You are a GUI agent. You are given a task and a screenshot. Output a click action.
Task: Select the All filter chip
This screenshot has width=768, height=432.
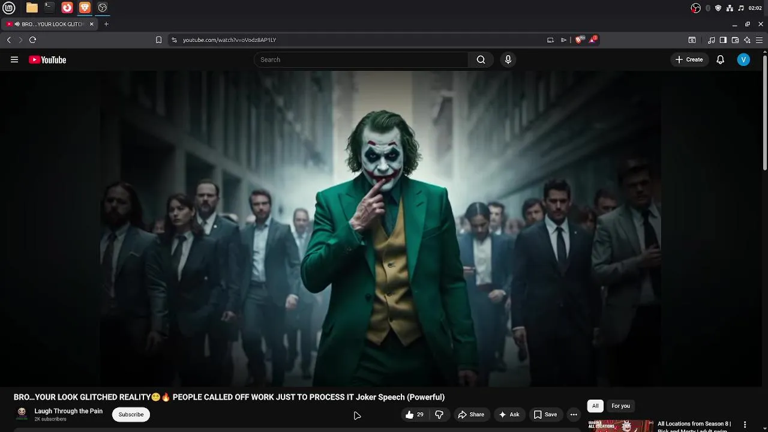tap(595, 406)
